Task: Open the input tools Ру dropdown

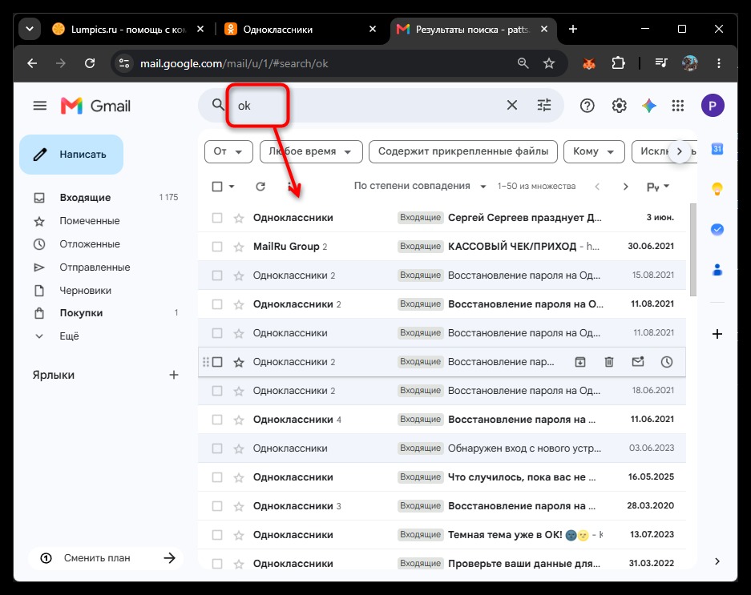Action: pyautogui.click(x=658, y=187)
